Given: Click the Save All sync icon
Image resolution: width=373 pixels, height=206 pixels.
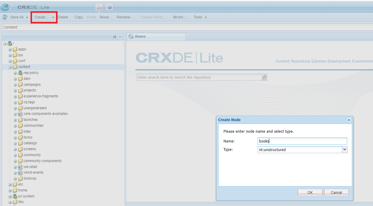Looking at the screenshot, I should tap(5, 17).
